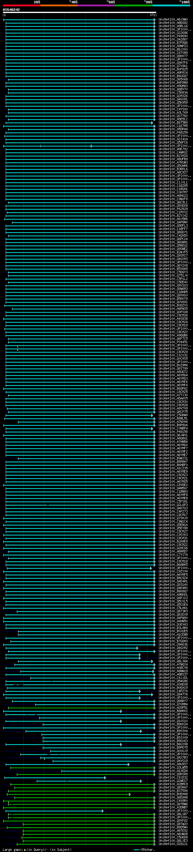Image resolution: width=193 pixels, height=852 pixels.
Task: Select hit name UniRef100_C1E7M5
Action: pos(173,126)
